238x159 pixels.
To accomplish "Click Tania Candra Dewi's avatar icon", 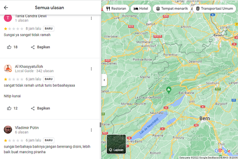I will [x=8, y=18].
